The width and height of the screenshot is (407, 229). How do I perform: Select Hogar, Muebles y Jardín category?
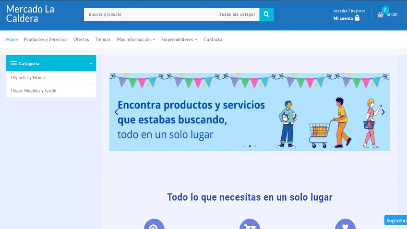(51, 91)
